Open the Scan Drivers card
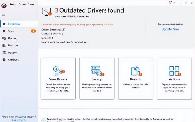Image resolution: width=195 pixels, height=122 pixels. tap(58, 79)
